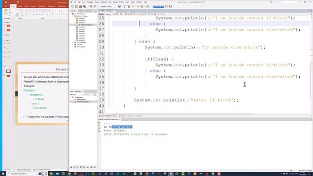Open Members dropdown in Navigator panel
Screen dimensions: 313x176
(x=75, y=94)
